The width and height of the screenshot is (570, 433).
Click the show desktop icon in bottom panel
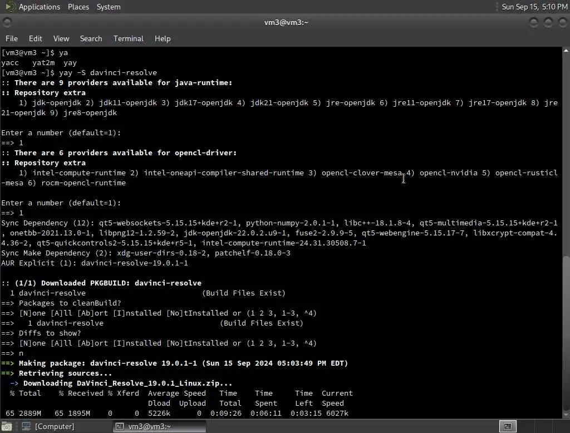point(7,426)
